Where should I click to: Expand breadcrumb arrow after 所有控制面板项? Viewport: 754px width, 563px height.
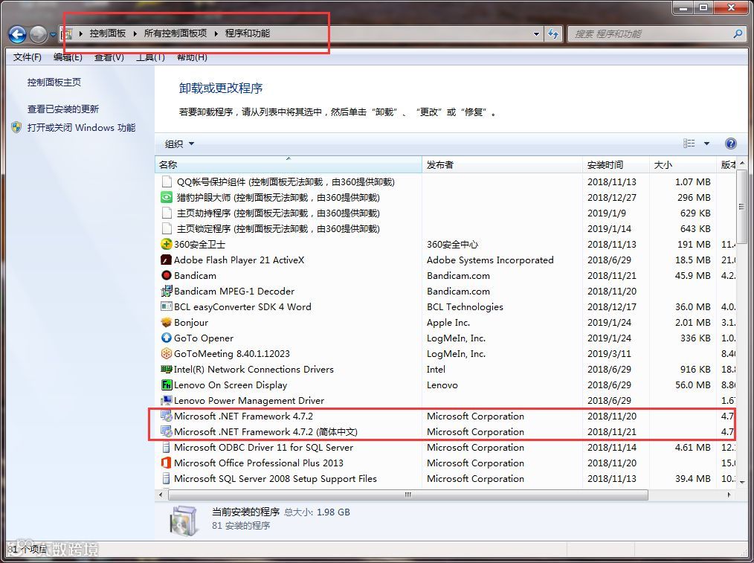click(x=216, y=33)
